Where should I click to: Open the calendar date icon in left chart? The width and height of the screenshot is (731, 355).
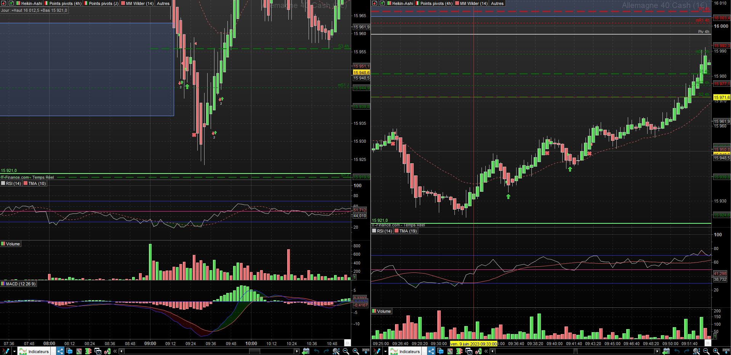[306, 351]
